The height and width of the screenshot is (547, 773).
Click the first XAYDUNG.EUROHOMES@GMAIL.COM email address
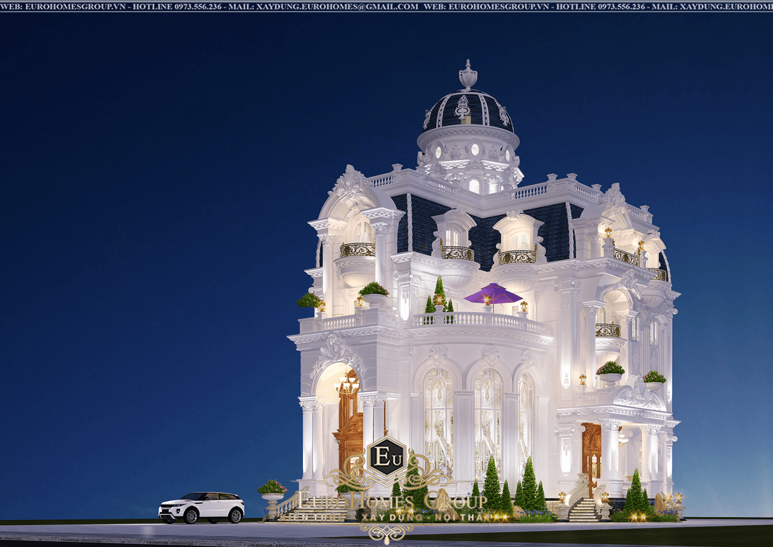337,6
